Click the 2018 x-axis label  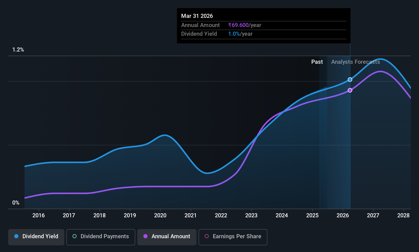click(x=100, y=215)
